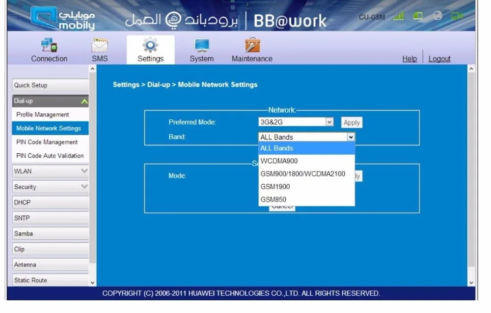Select ALL Bands option
This screenshot has width=491, height=313.
point(306,148)
